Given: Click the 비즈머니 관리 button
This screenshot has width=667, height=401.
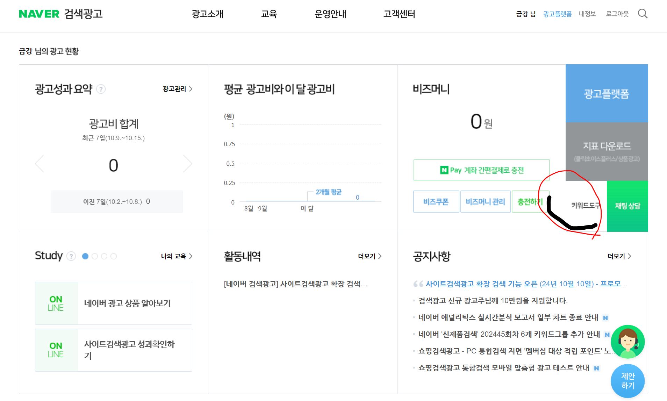Looking at the screenshot, I should tap(486, 202).
